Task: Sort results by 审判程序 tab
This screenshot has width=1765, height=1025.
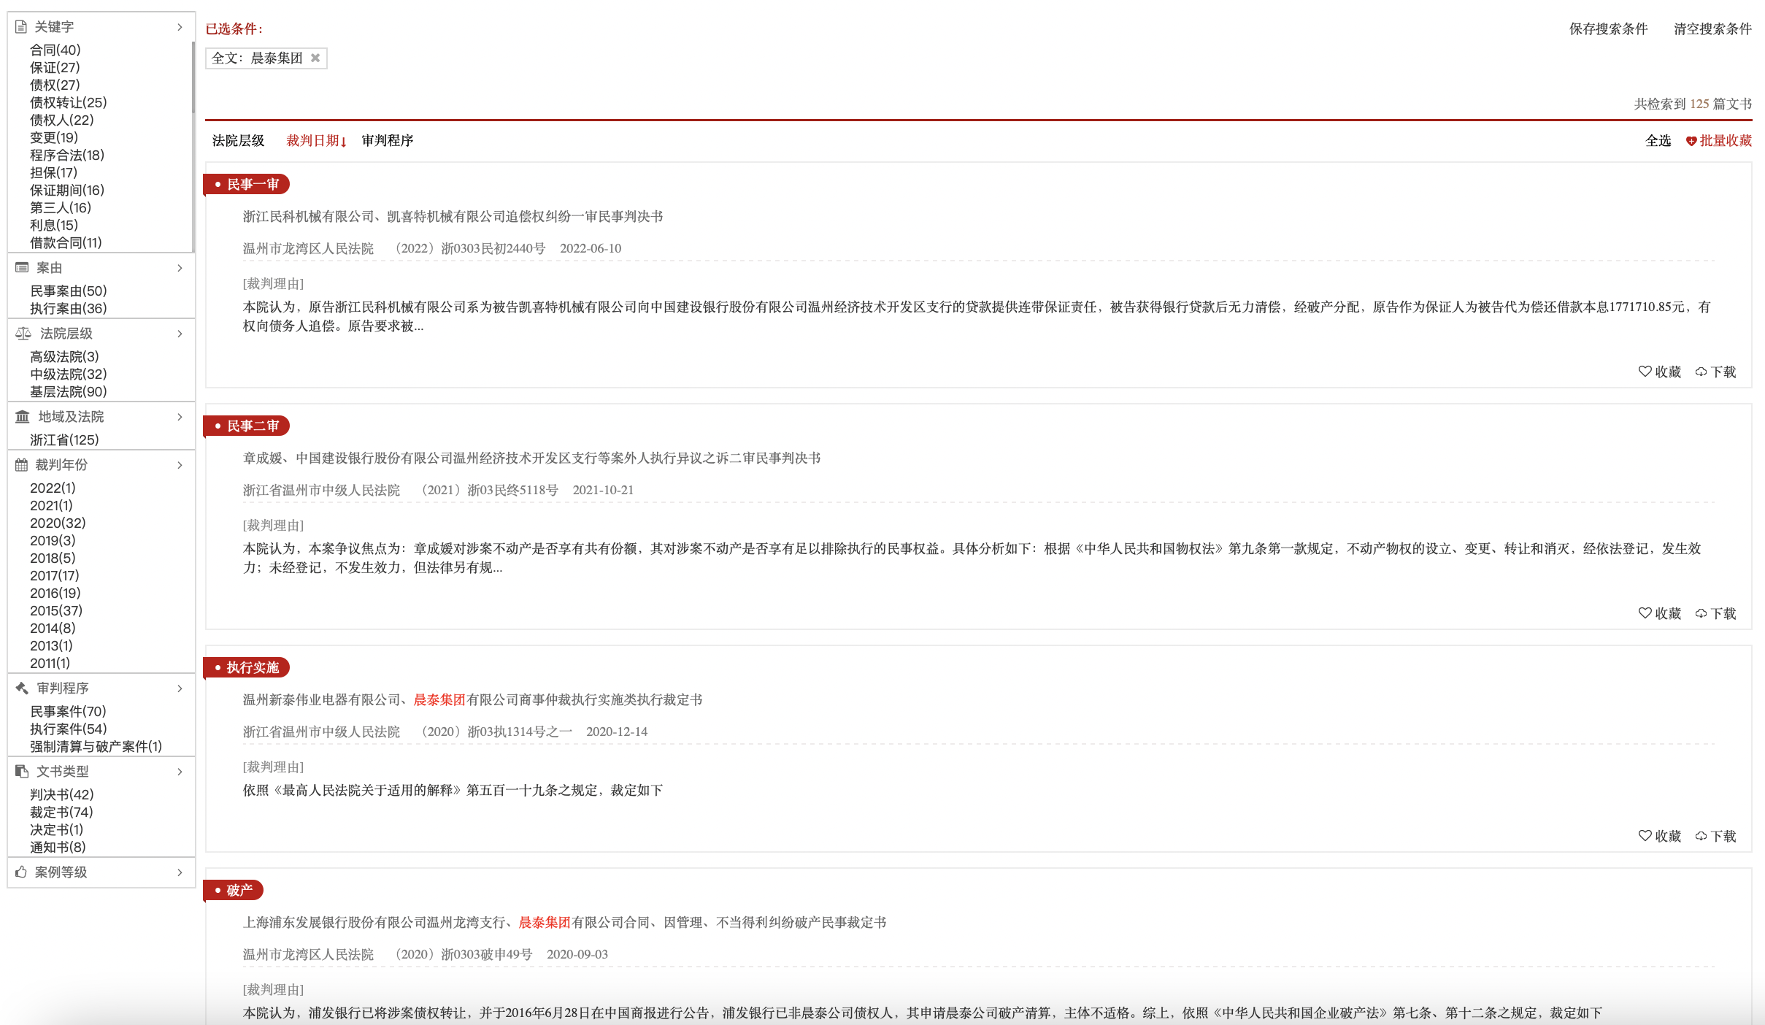Action: pos(388,141)
